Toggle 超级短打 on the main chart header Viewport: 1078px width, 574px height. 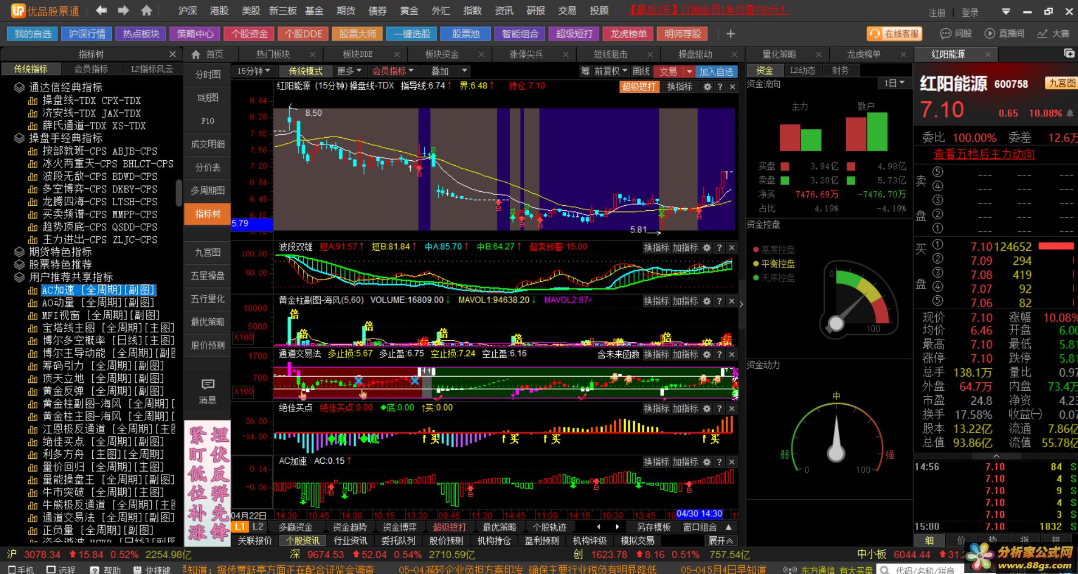point(639,87)
